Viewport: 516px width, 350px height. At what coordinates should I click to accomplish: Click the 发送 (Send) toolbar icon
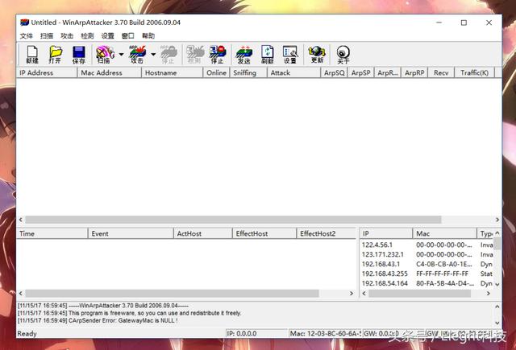click(x=243, y=55)
